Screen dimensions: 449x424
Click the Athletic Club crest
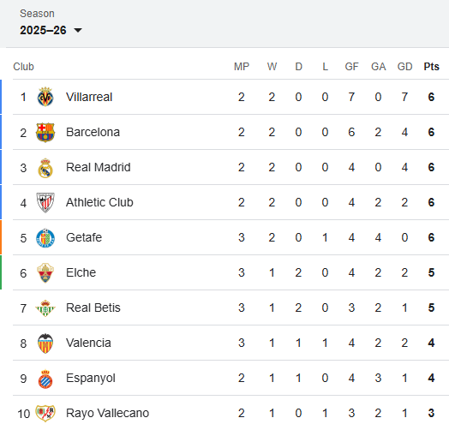tap(45, 203)
